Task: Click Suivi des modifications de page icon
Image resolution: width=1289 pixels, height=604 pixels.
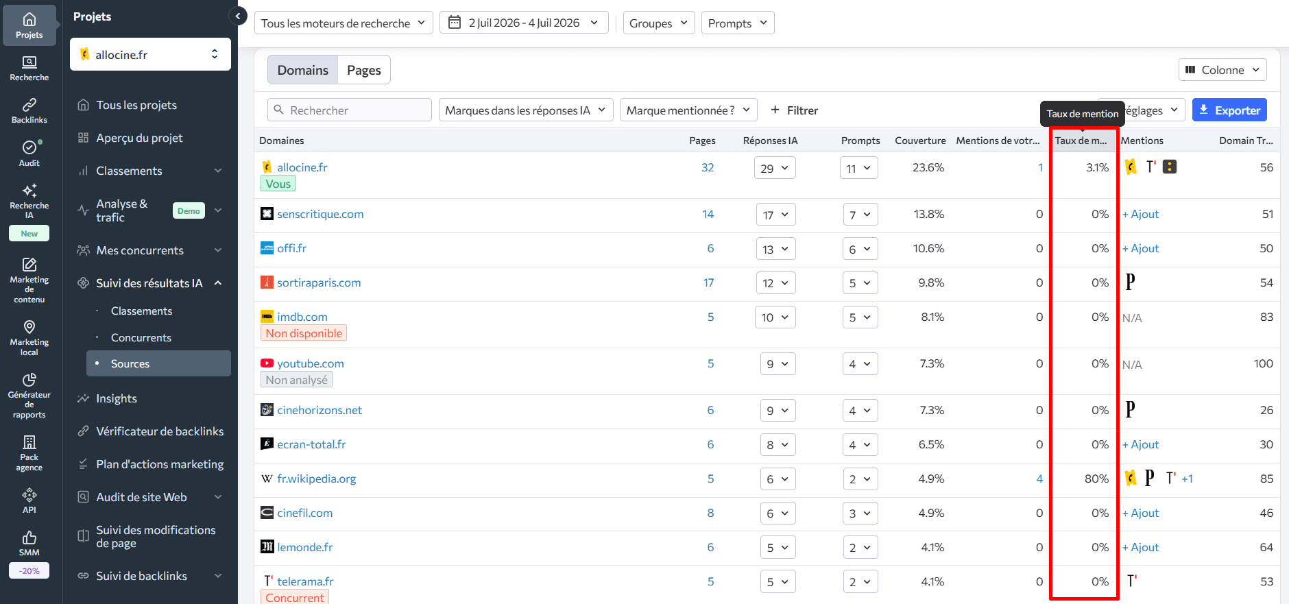Action: click(x=83, y=536)
